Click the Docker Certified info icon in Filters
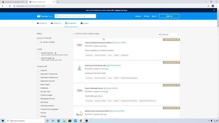The image size is (219, 123). pyautogui.click(x=50, y=38)
